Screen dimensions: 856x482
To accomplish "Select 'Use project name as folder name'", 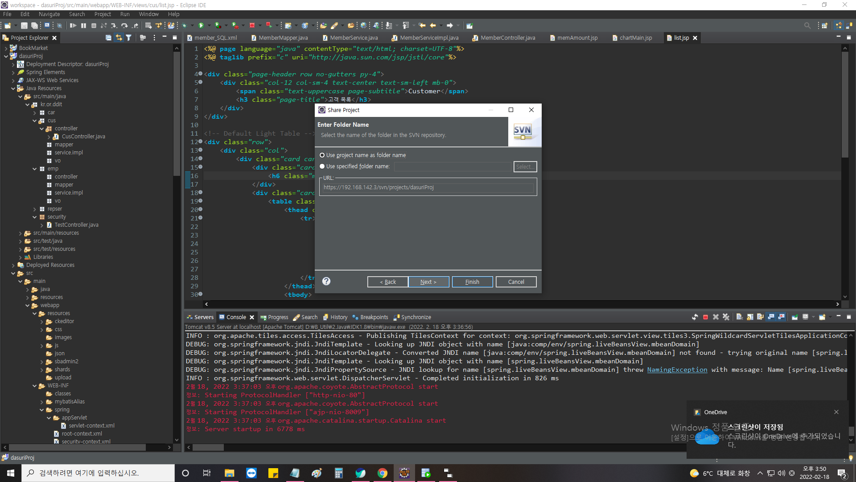I will (322, 155).
